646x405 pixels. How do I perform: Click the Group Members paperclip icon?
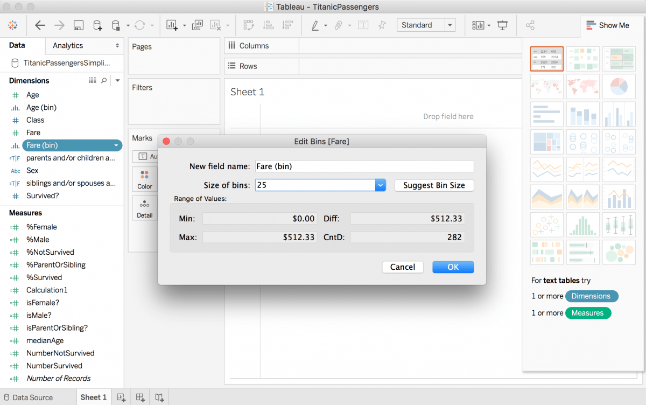click(x=339, y=25)
